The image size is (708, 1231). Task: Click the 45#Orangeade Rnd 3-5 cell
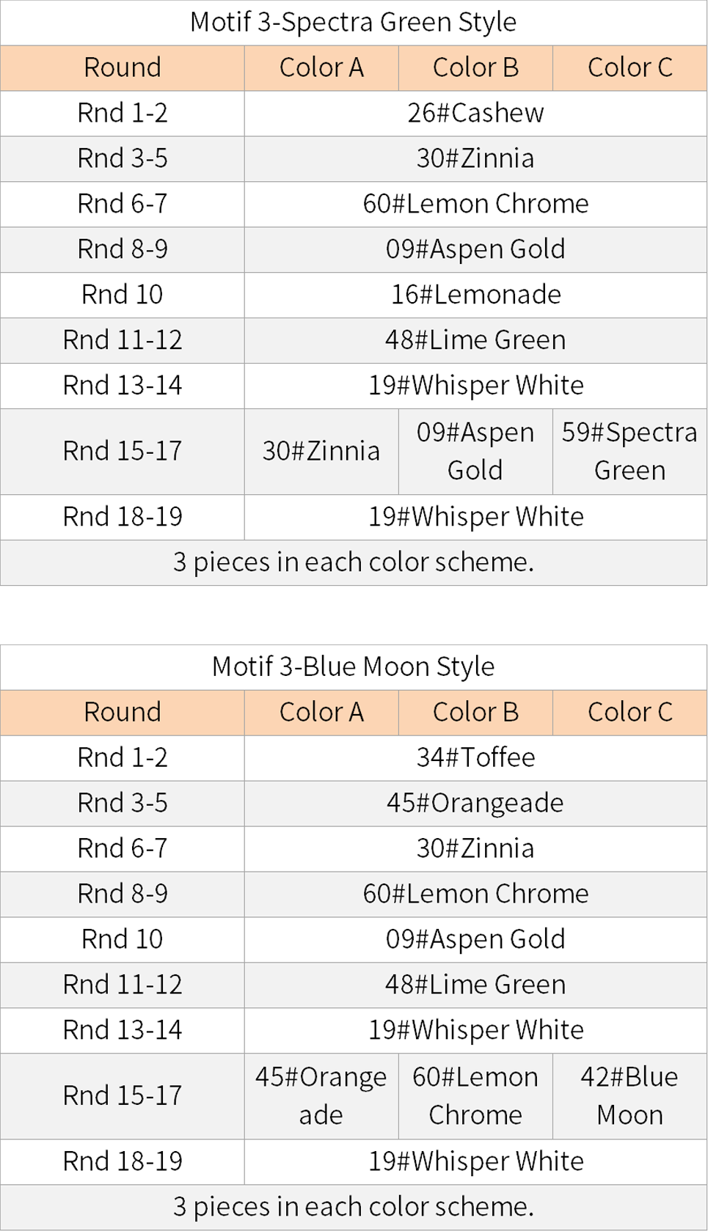coord(475,803)
